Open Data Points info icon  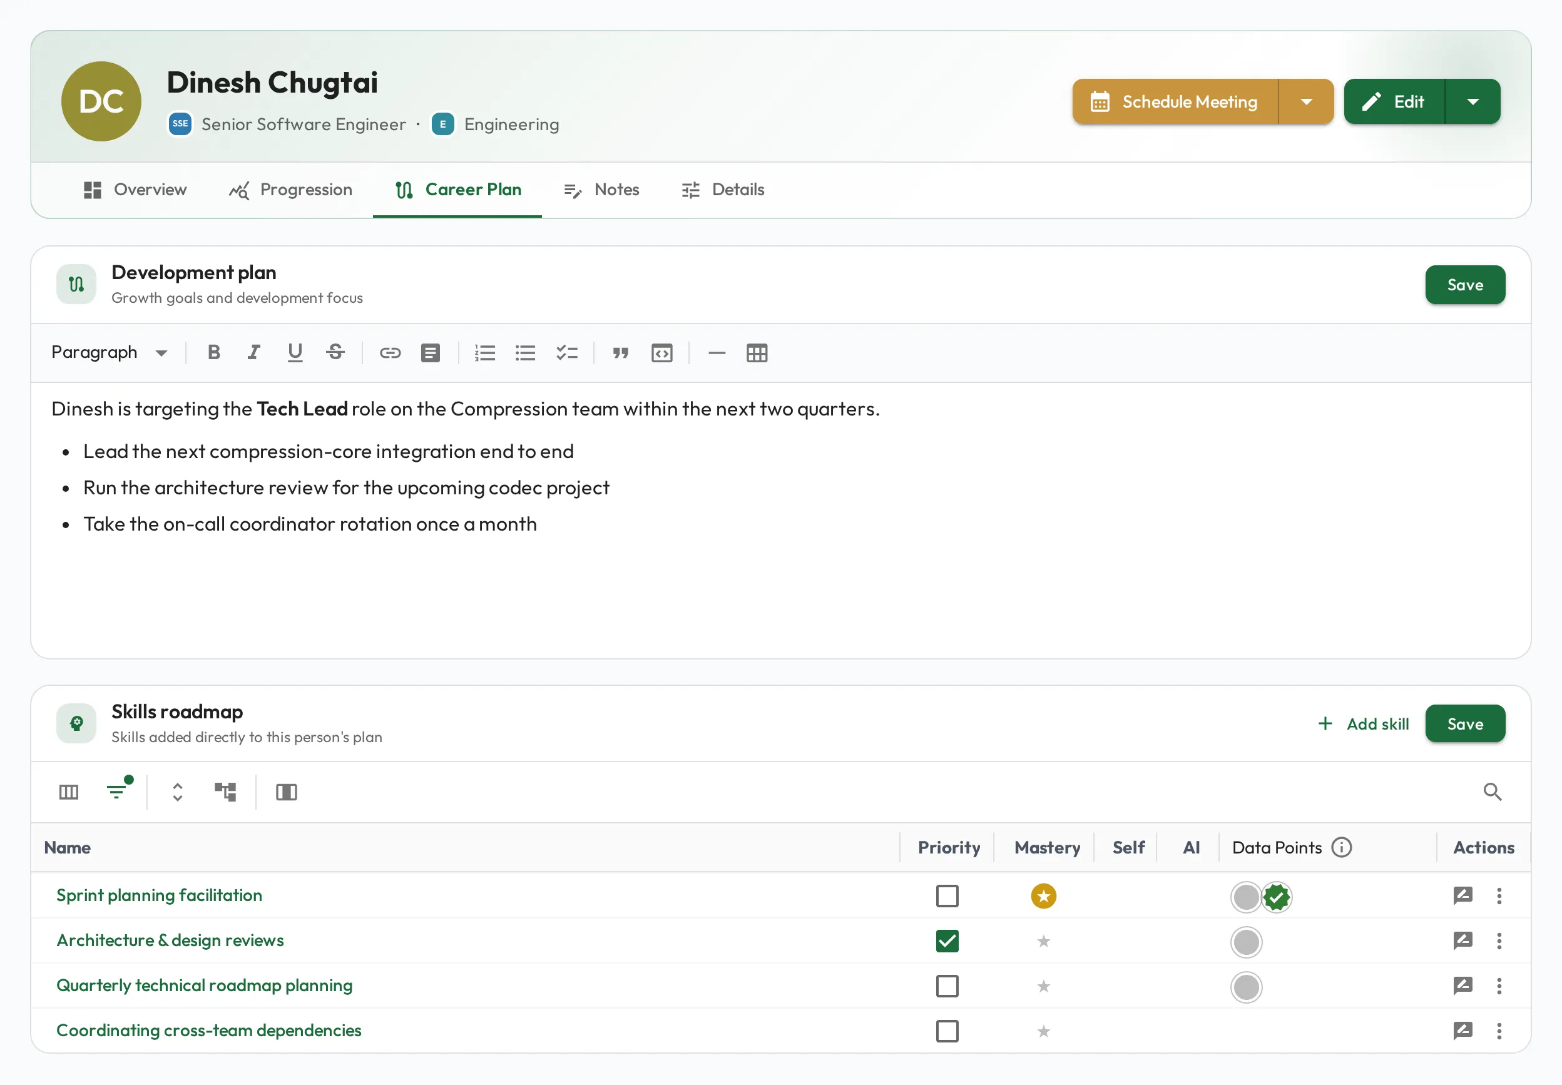tap(1341, 848)
